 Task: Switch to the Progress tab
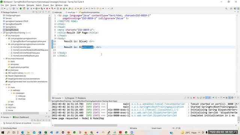click(x=69, y=98)
